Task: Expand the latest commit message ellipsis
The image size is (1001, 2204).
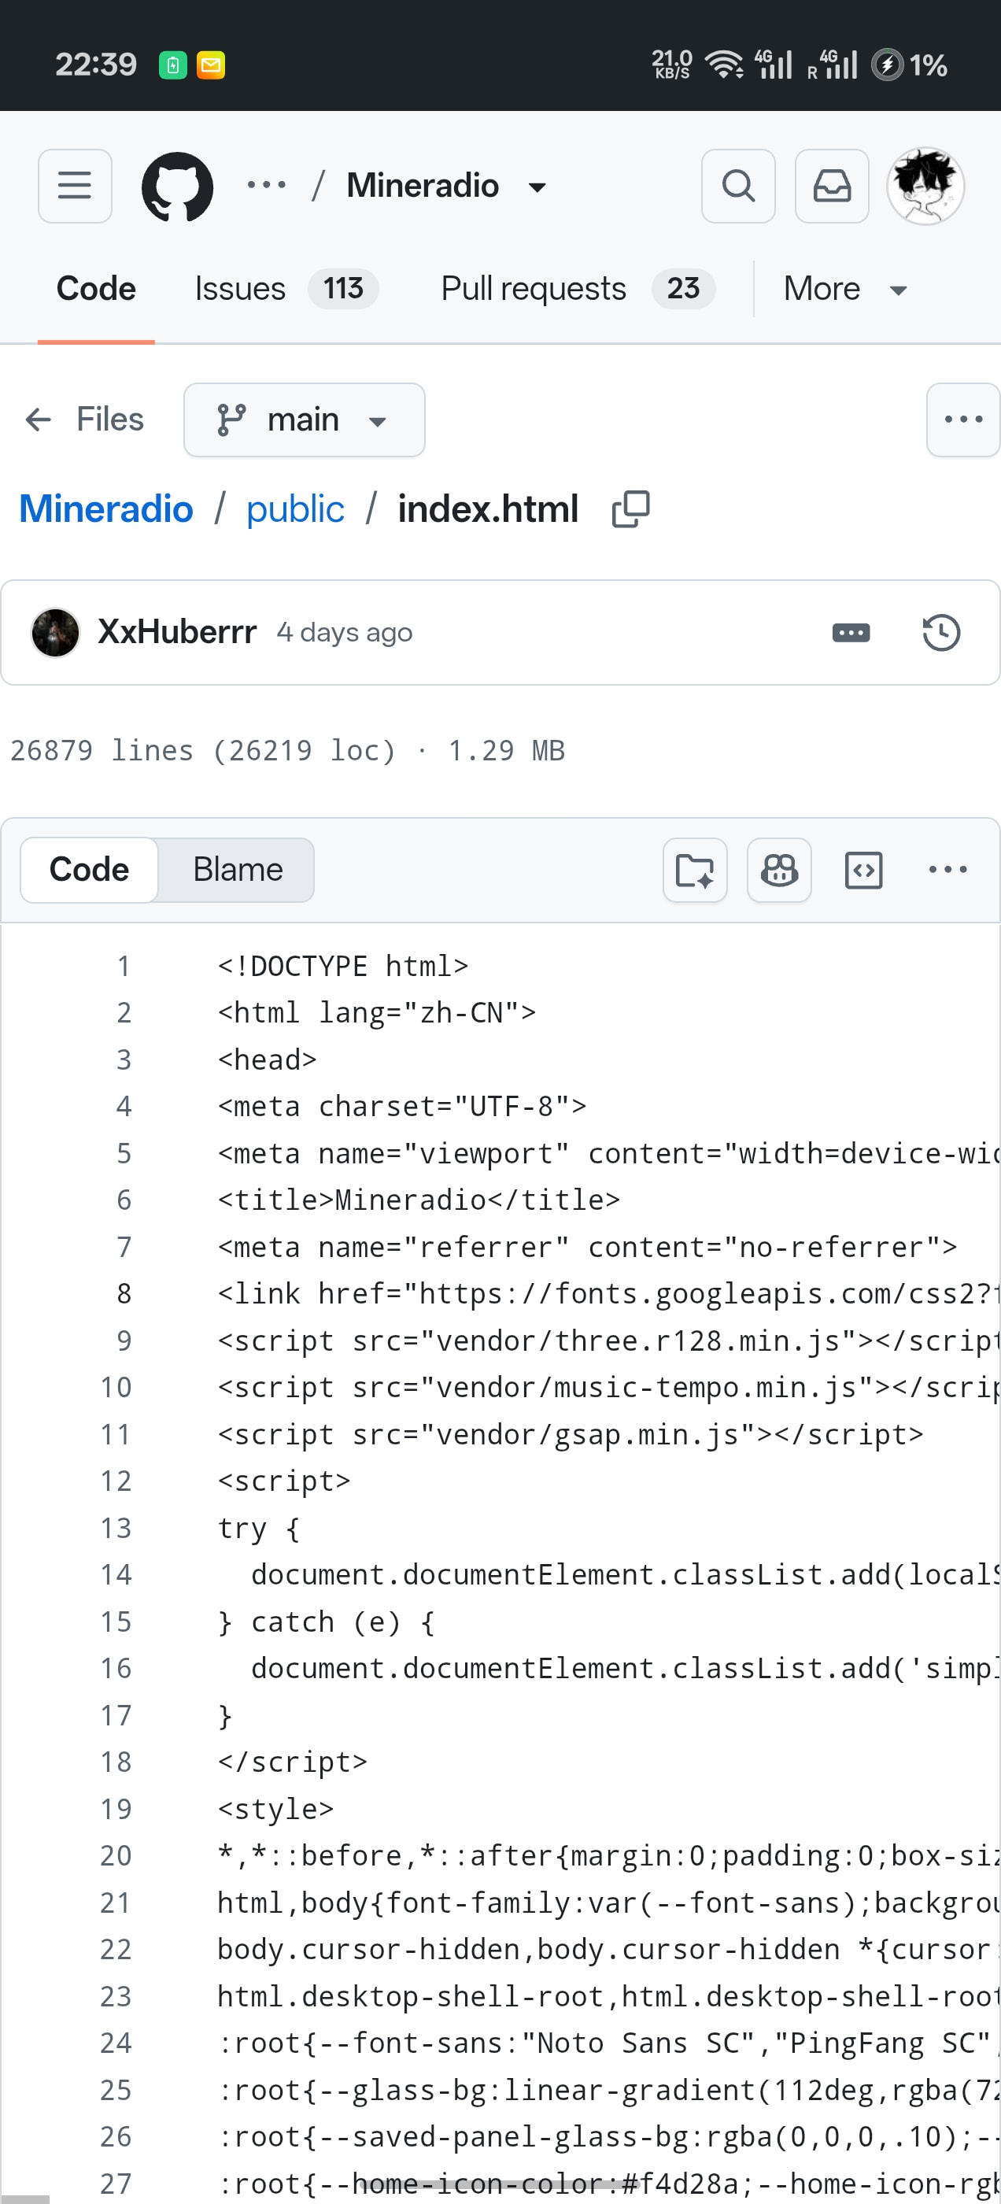Action: [x=851, y=633]
